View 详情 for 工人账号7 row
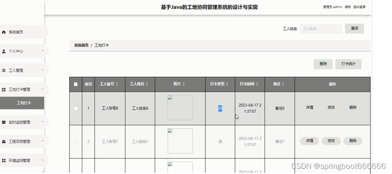The image size is (392, 174). point(309,141)
